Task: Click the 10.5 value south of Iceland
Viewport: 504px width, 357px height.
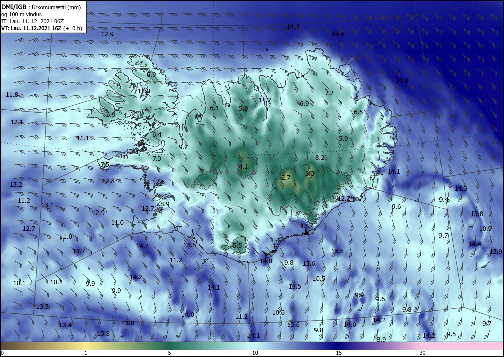Action: [319, 278]
